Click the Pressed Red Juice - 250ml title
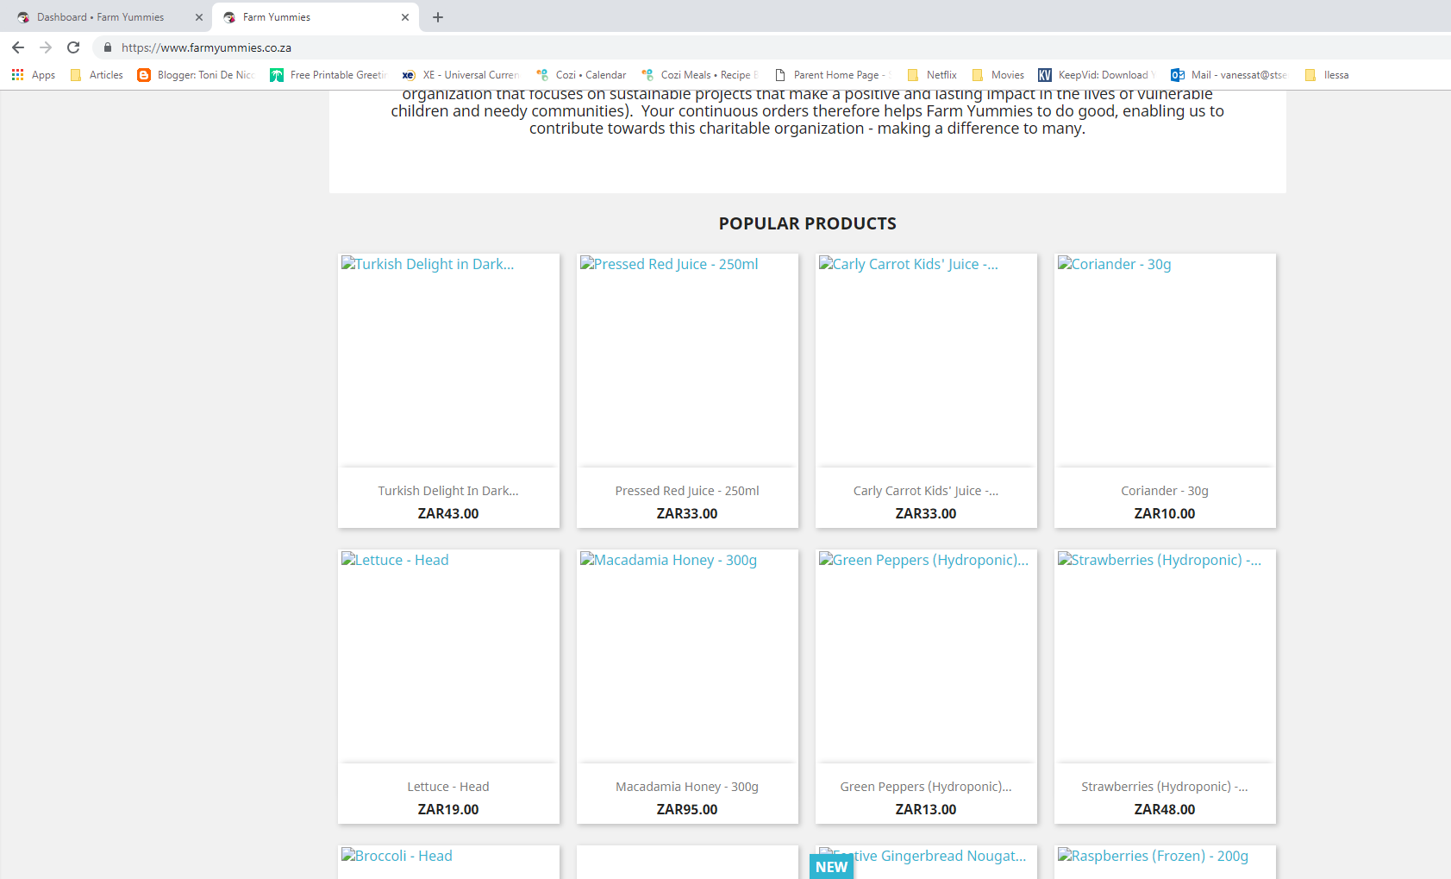 point(687,491)
